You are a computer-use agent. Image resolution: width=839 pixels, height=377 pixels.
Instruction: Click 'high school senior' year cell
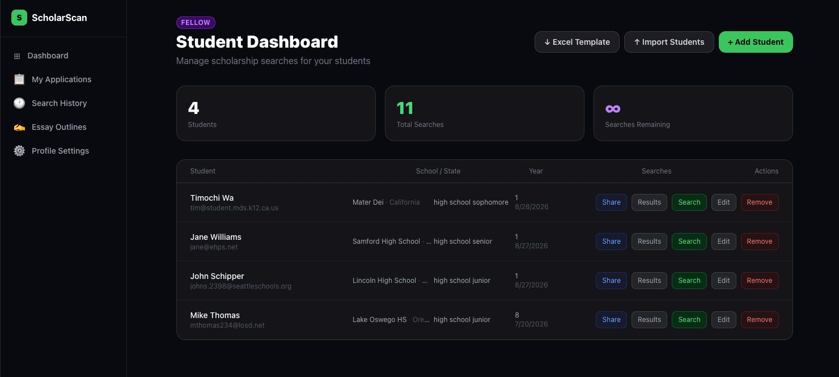(463, 242)
